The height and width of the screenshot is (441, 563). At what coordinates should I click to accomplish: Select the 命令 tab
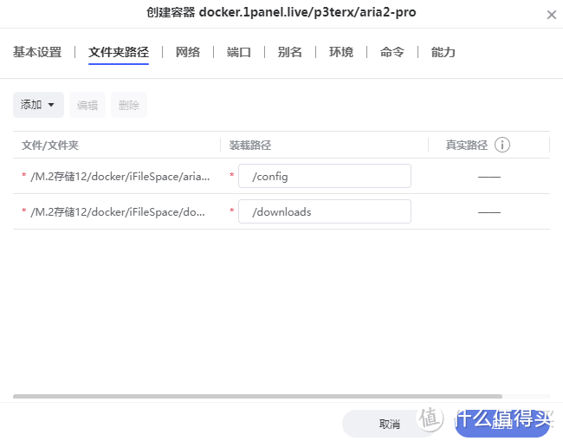point(392,52)
